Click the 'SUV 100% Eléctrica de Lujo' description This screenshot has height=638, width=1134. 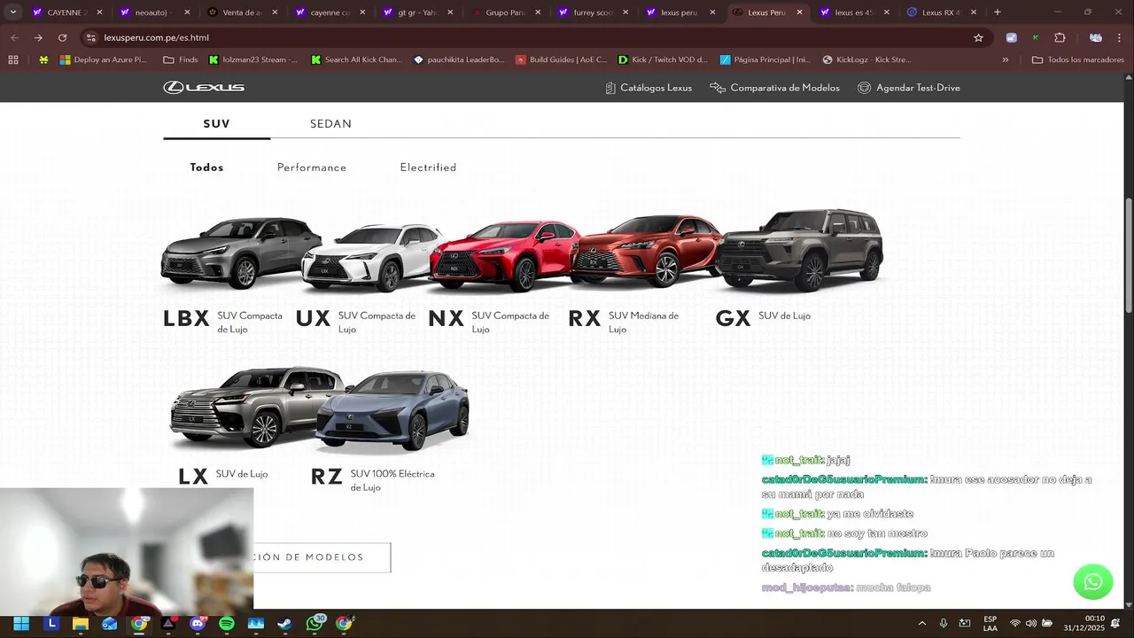point(392,480)
